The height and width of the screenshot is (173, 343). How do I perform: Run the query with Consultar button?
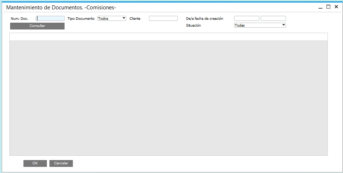[38, 26]
